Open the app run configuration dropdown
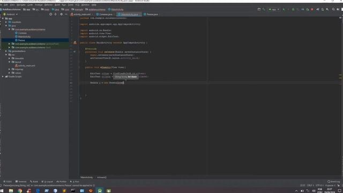This screenshot has width=343, height=193. point(274,10)
